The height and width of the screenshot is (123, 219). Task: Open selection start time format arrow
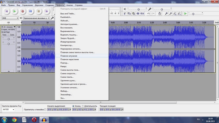pos(70,110)
